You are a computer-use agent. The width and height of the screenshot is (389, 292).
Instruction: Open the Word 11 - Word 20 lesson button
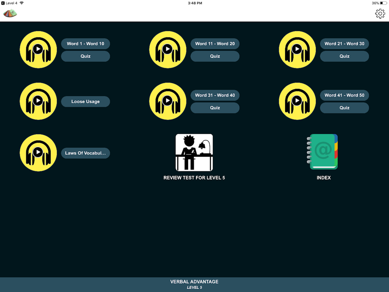(215, 44)
